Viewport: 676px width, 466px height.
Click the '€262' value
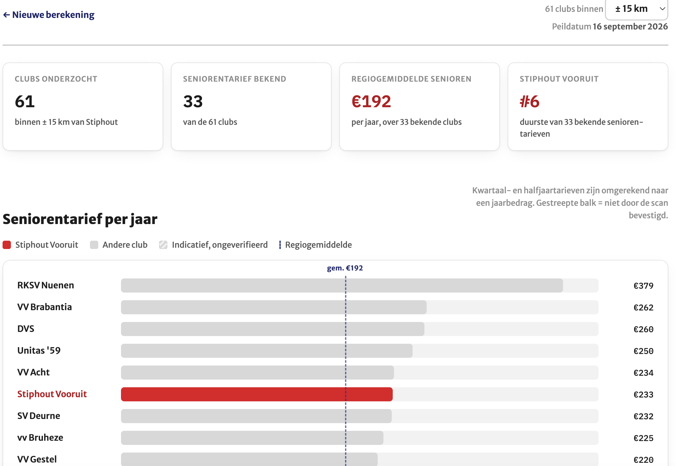[x=644, y=307]
